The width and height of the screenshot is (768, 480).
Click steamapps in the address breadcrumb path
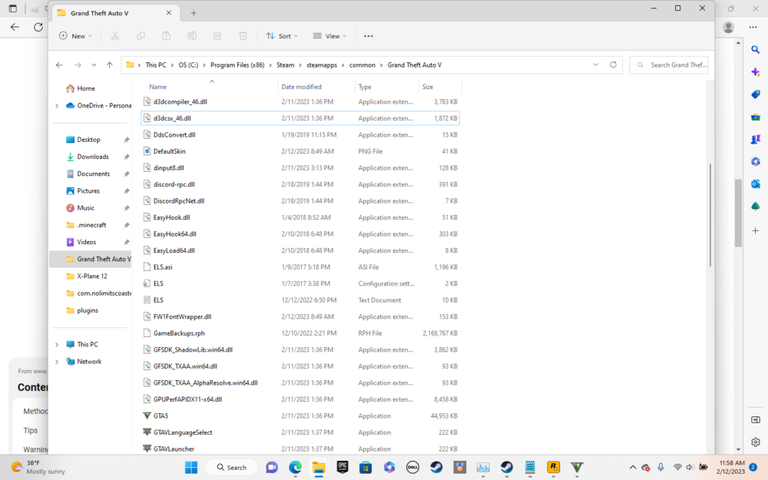[x=323, y=65]
